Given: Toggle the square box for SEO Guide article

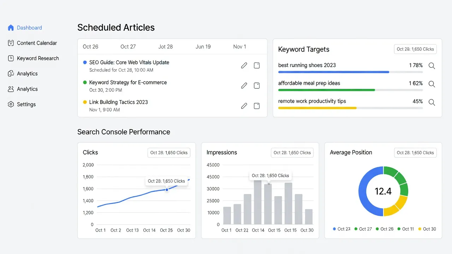Looking at the screenshot, I should coord(257,65).
